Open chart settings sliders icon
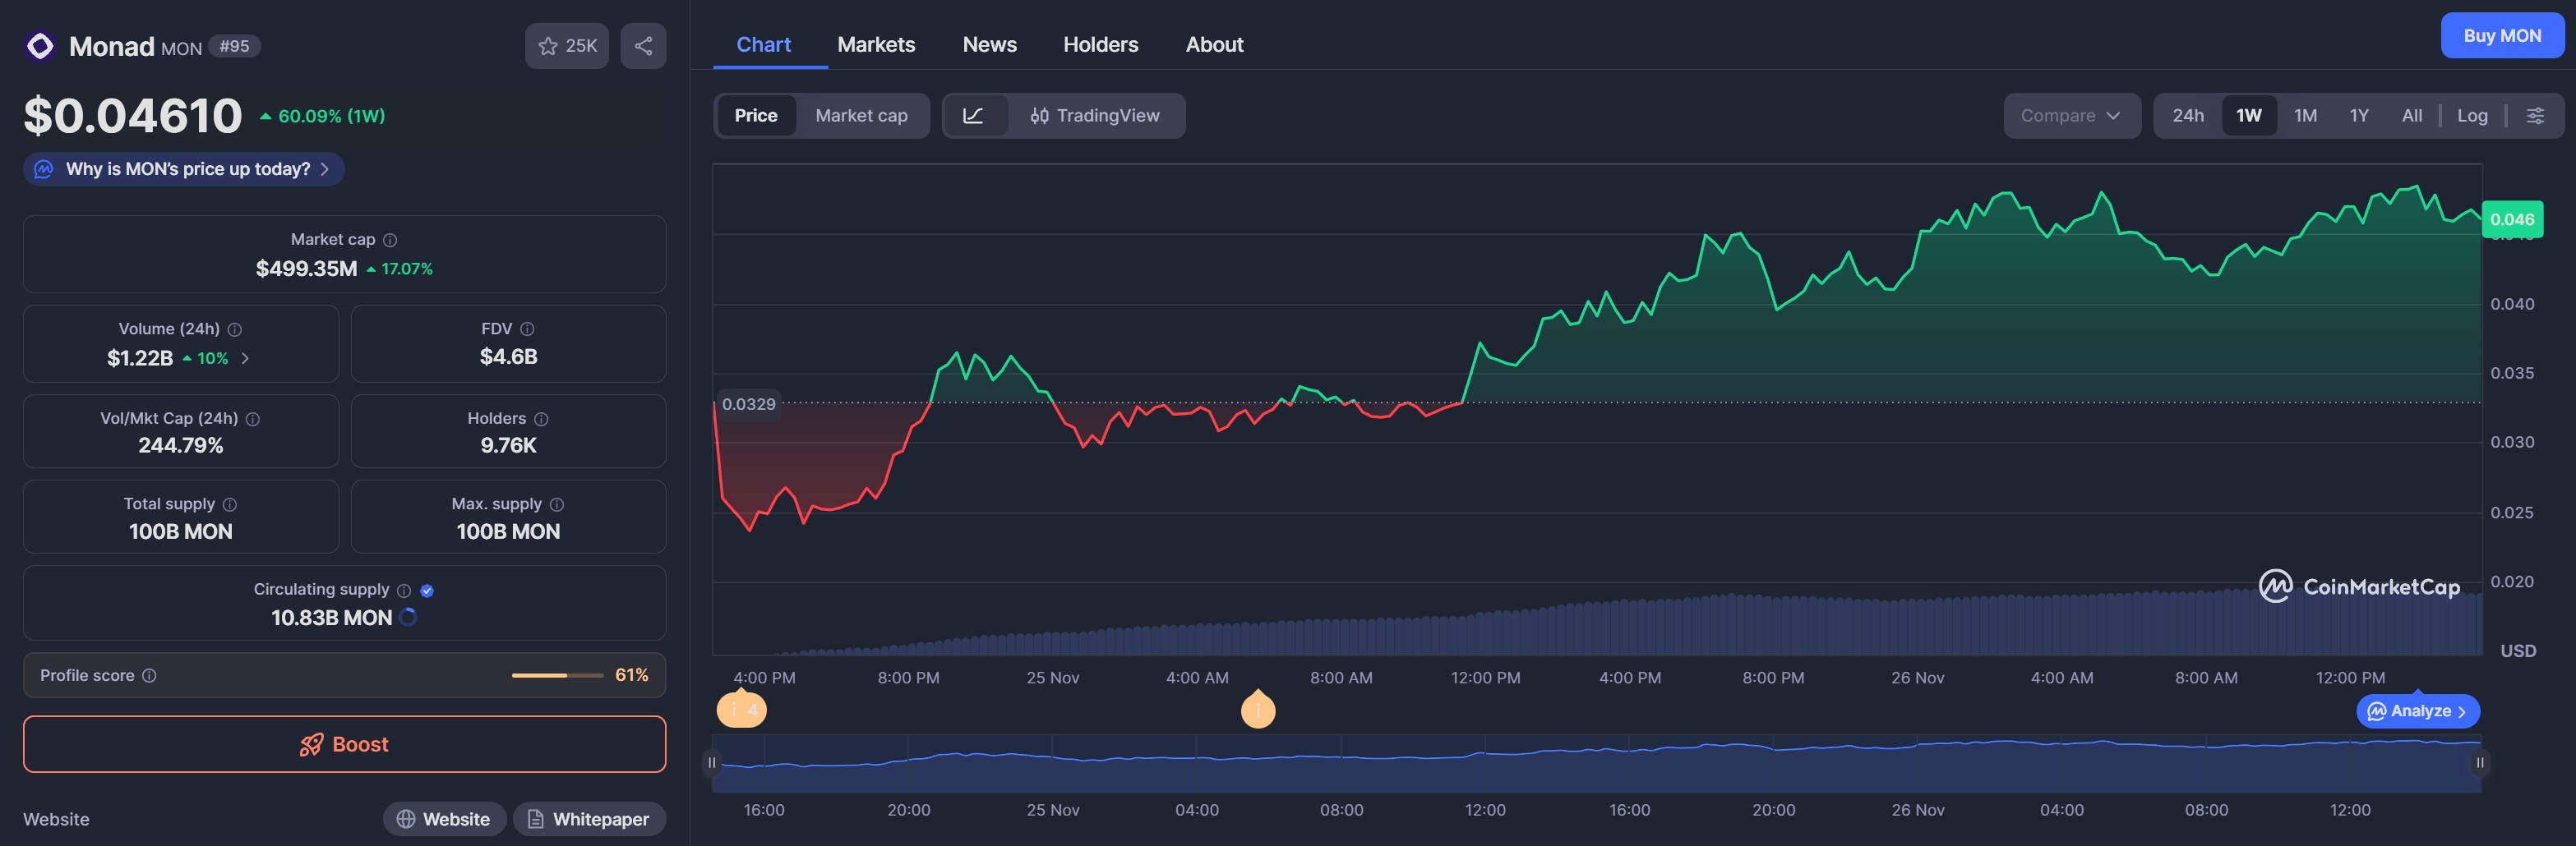Screen dimensions: 2576x846 point(2535,116)
